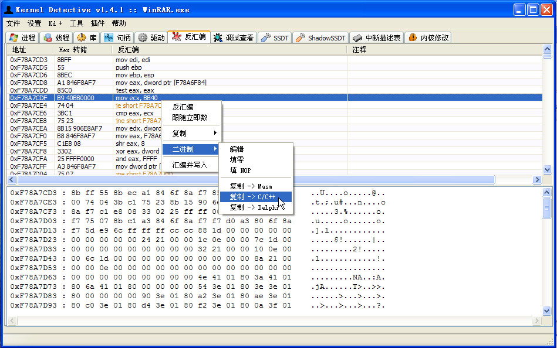Viewport: 557px width, 348px height.
Task: Click the 反汇编 tab icon
Action: 177,36
